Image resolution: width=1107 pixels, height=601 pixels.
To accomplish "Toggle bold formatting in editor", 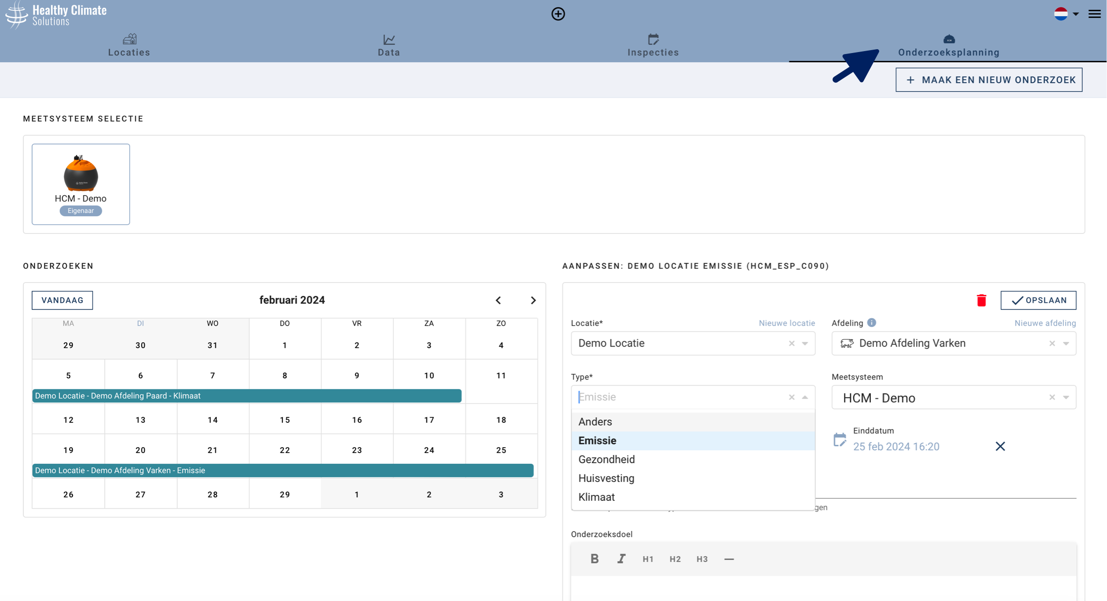I will pyautogui.click(x=594, y=559).
